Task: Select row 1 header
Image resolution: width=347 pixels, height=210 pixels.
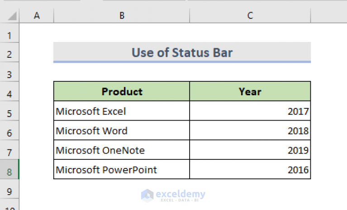Action: tap(10, 33)
